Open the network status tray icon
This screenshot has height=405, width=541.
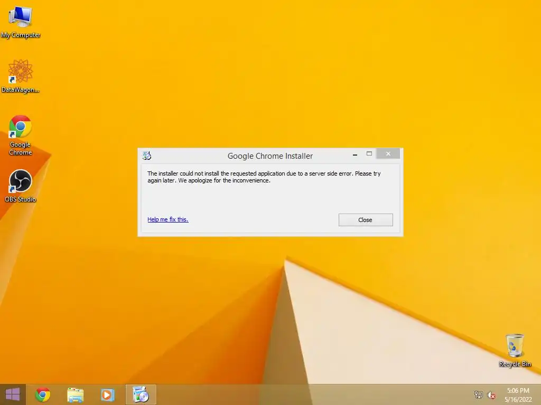[479, 394]
